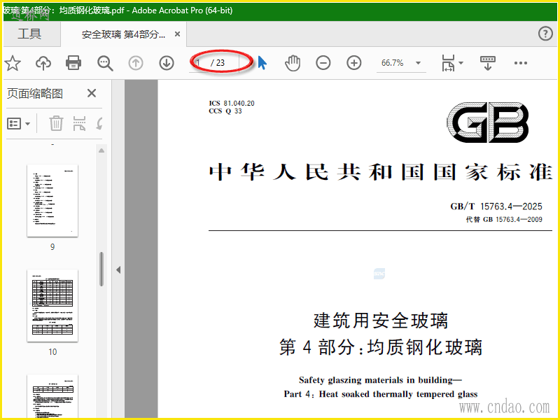Zoom out with the minus button

[323, 63]
